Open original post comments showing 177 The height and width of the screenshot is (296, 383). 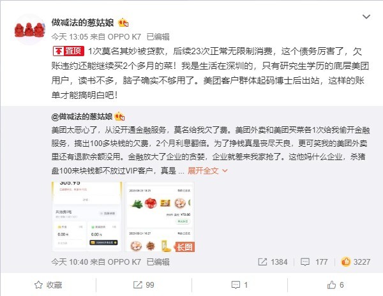tap(314, 262)
